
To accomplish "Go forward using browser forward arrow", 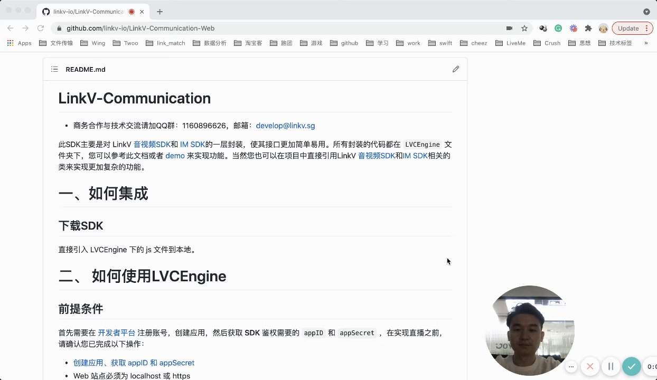I will (25, 28).
